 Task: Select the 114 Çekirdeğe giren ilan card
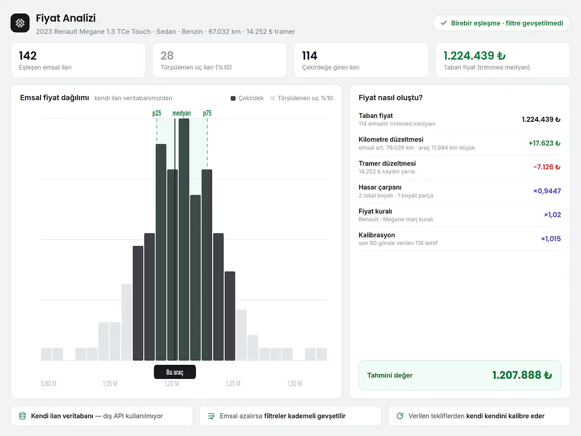(x=361, y=60)
